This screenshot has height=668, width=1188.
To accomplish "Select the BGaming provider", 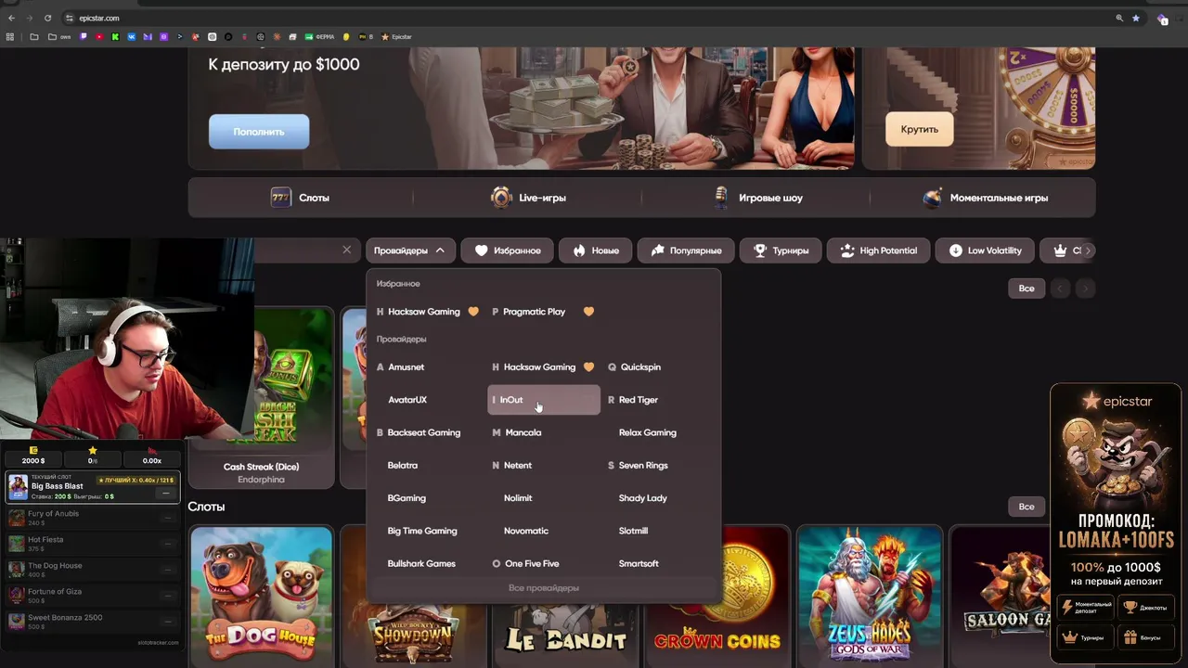I will (407, 498).
